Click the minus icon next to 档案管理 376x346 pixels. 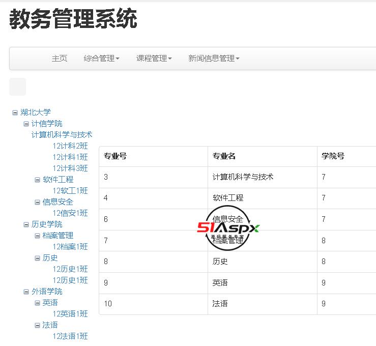37,236
